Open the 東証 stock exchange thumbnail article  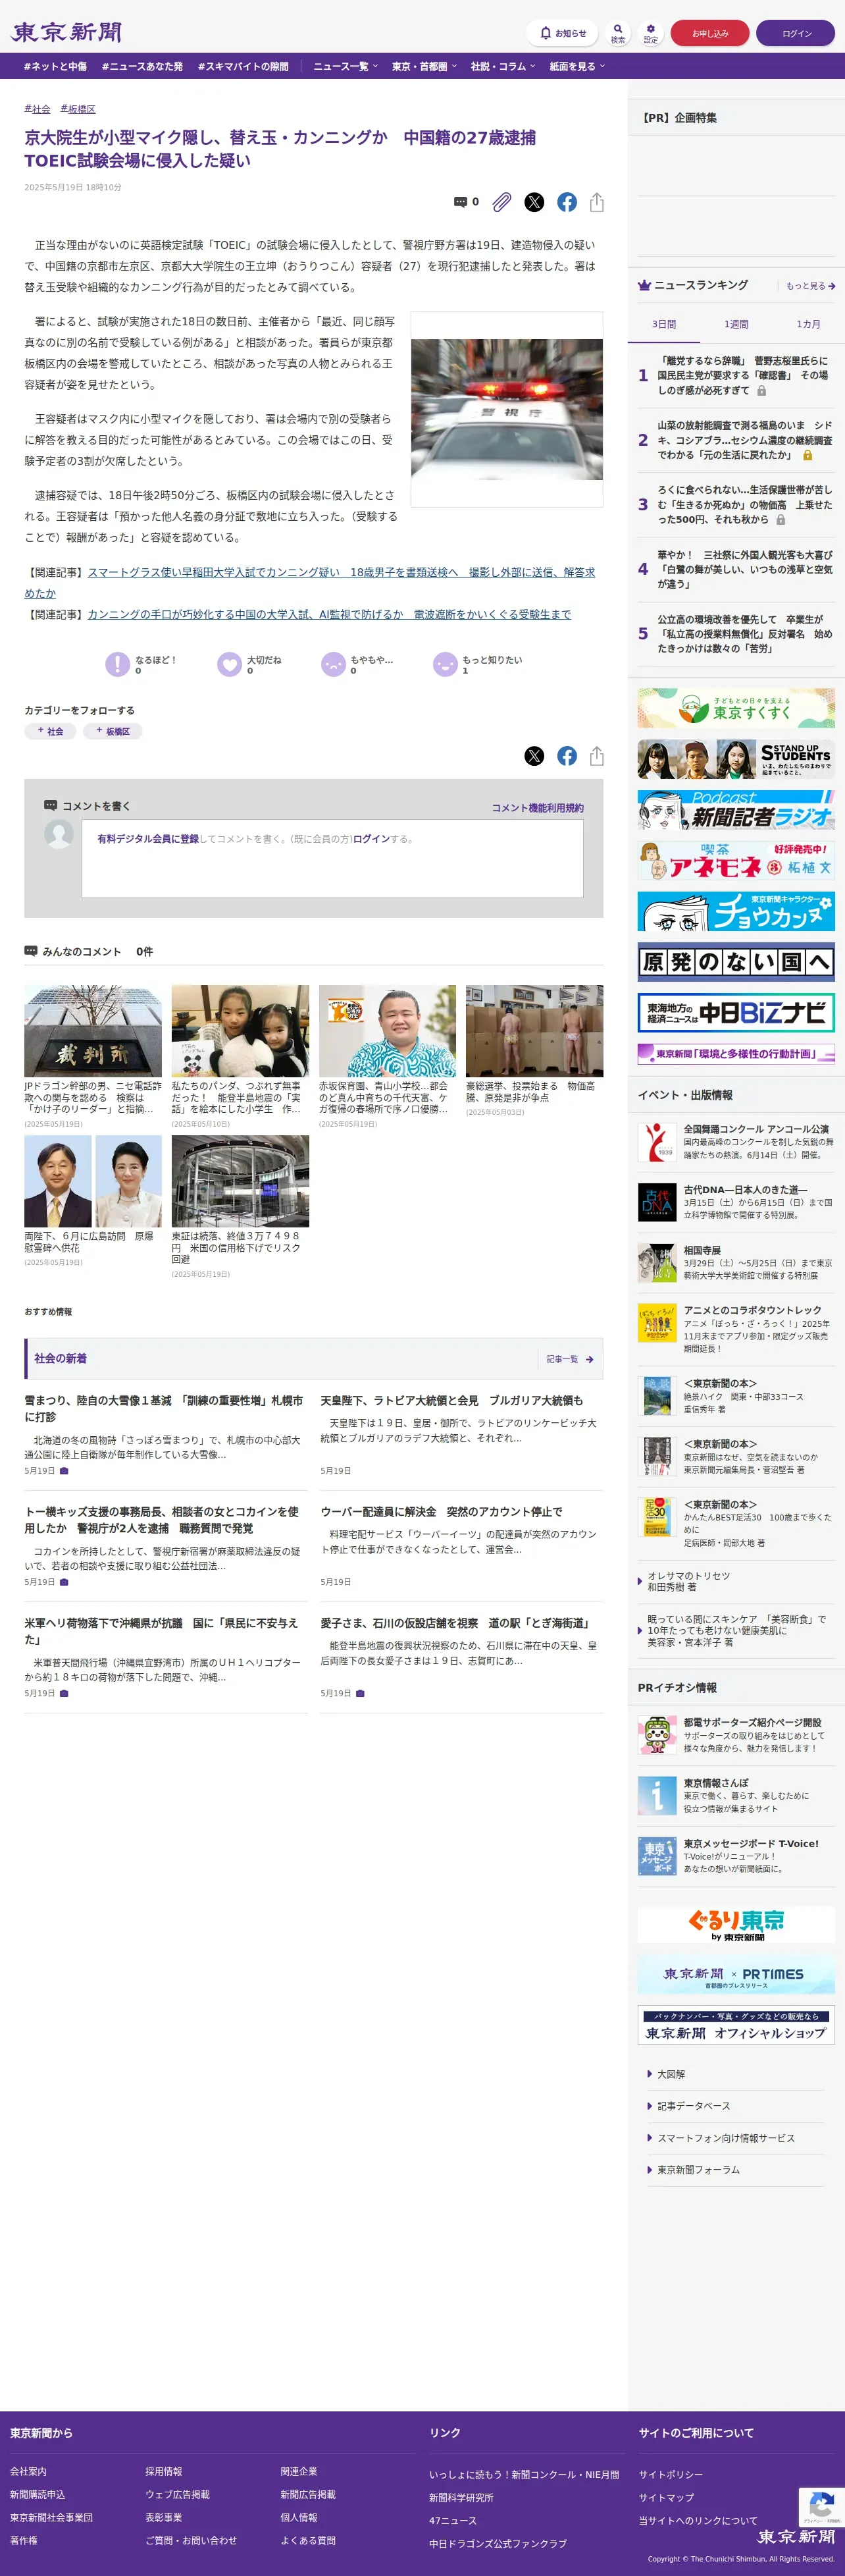coord(240,1181)
